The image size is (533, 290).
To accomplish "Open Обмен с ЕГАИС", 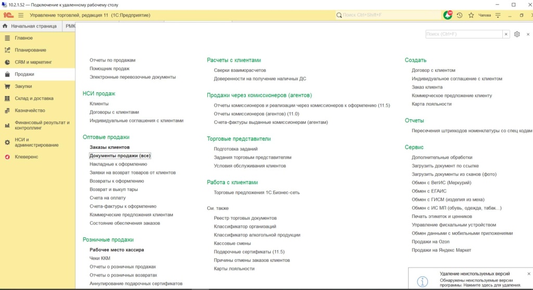I will [429, 191].
